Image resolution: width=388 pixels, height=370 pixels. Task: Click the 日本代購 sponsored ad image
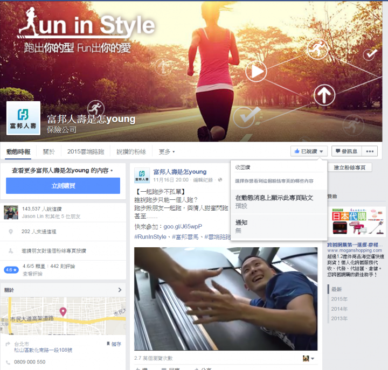(x=358, y=221)
